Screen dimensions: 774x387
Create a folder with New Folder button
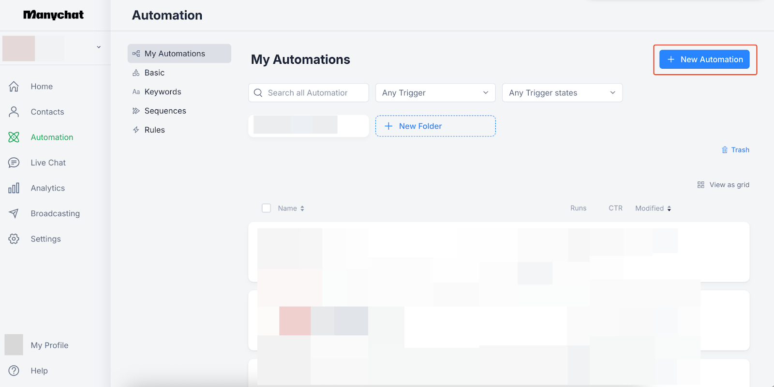[x=435, y=126]
